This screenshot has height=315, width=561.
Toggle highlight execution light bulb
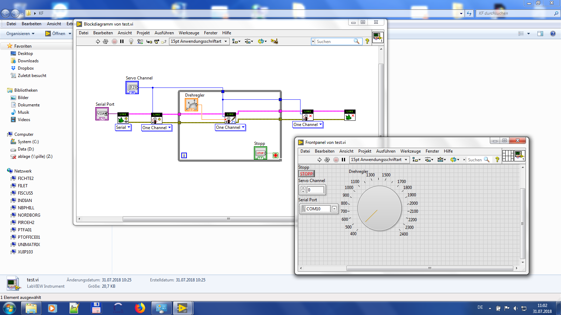click(131, 41)
